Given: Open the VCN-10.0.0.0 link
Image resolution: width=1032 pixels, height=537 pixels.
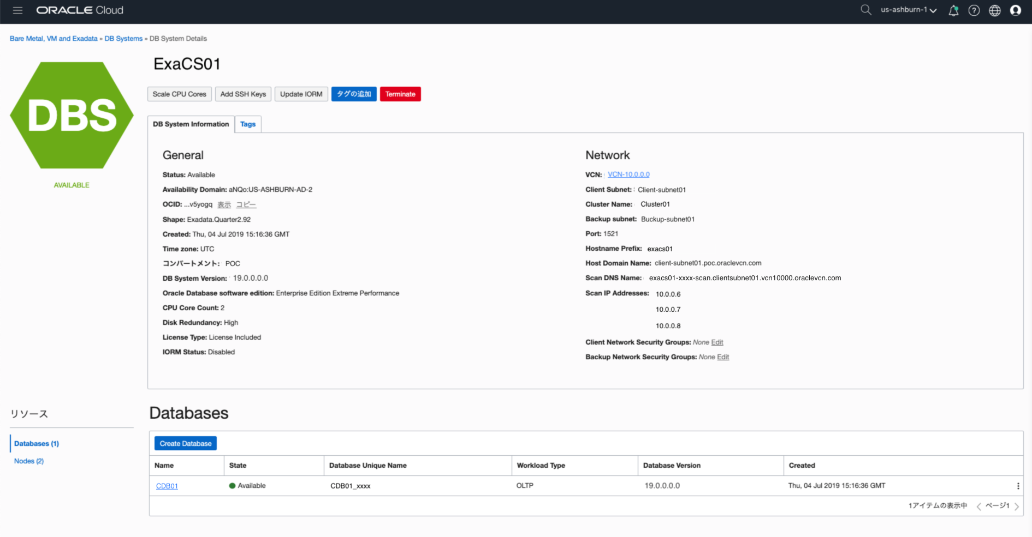Looking at the screenshot, I should coord(628,174).
